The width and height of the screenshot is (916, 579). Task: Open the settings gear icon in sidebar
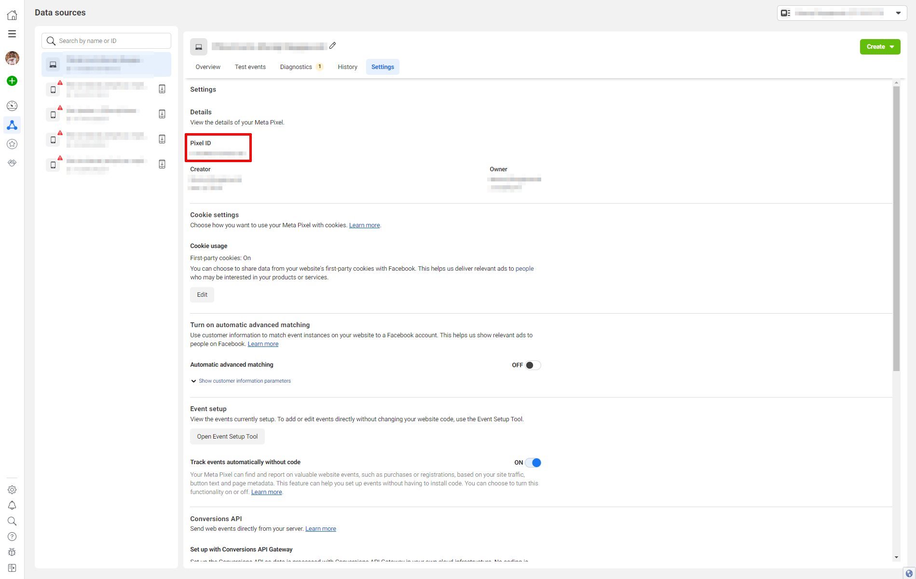[12, 490]
